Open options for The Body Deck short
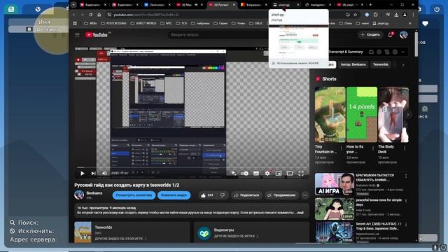 point(405,148)
